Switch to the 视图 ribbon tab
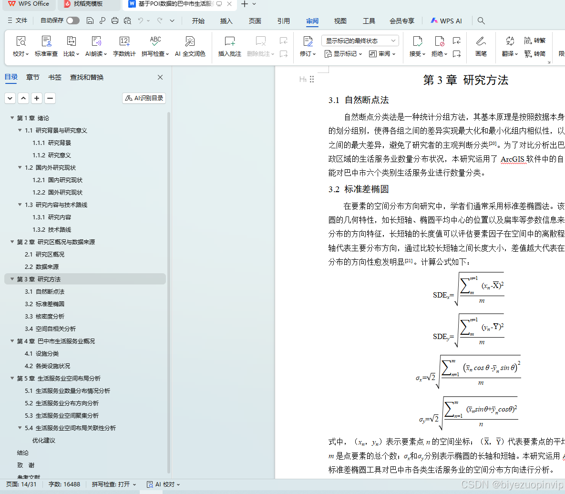The height and width of the screenshot is (494, 565). pos(340,21)
